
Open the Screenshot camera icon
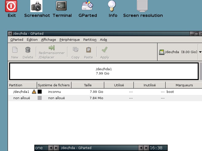[x=36, y=6]
